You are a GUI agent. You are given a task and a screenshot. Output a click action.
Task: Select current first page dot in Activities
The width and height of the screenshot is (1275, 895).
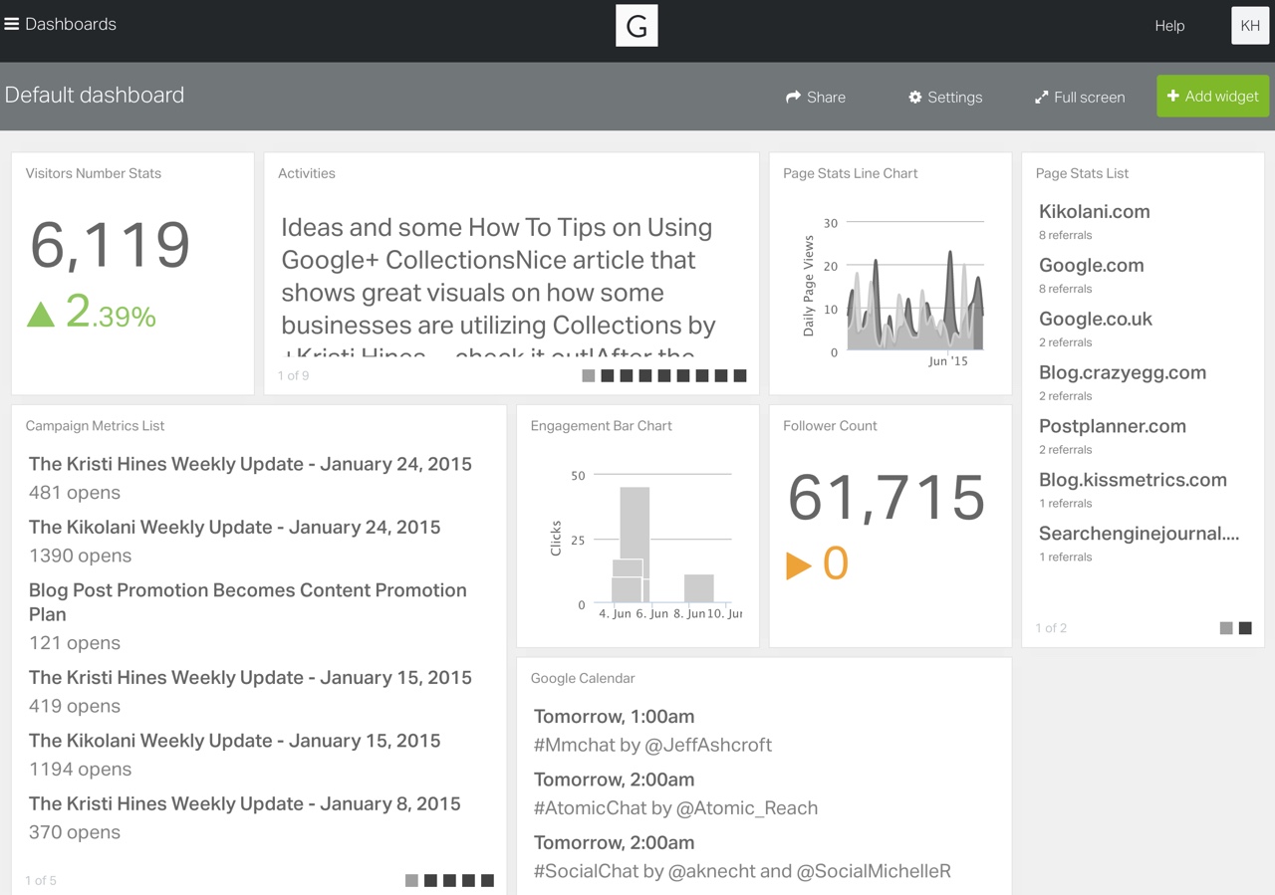588,375
